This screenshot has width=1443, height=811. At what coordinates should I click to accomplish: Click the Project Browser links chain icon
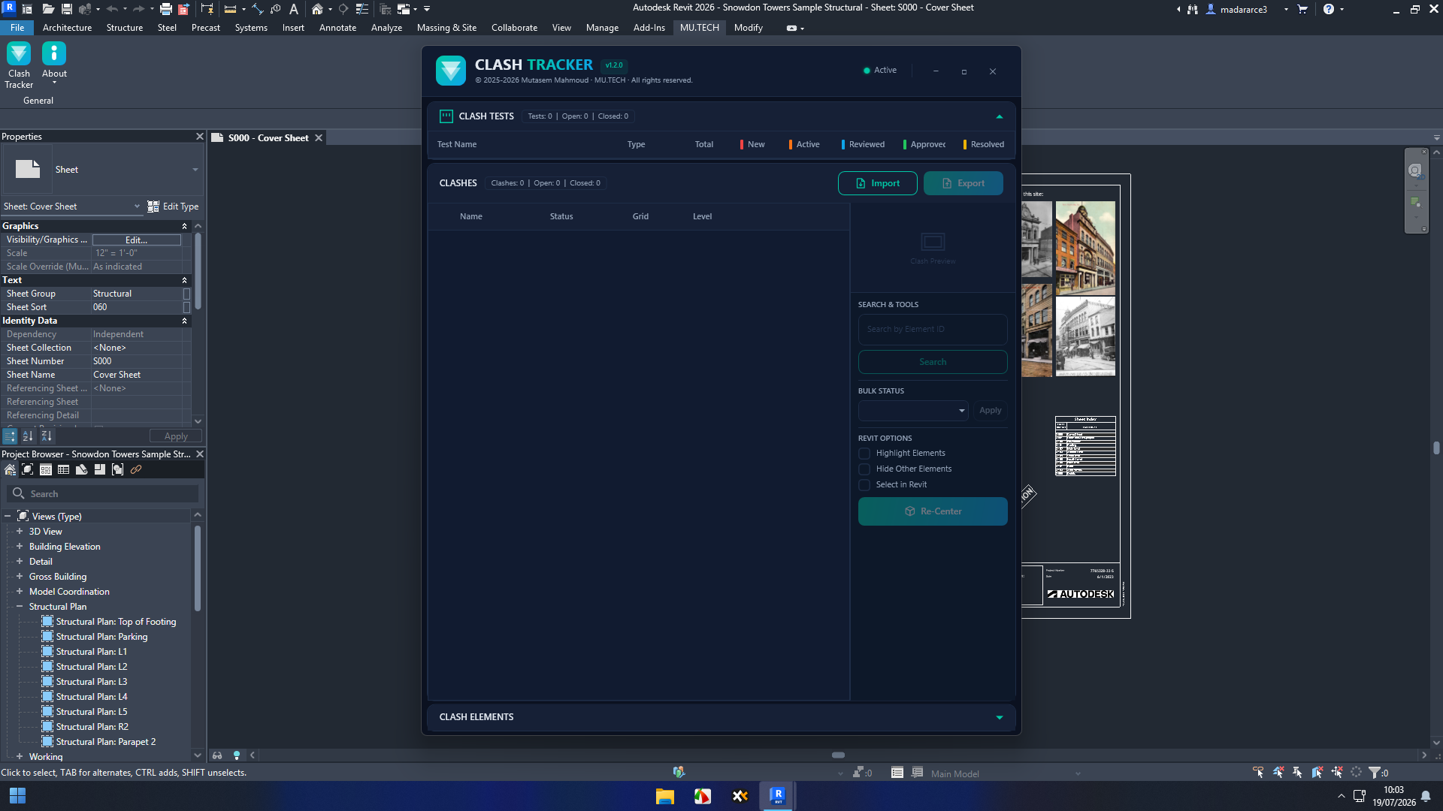[x=136, y=470]
